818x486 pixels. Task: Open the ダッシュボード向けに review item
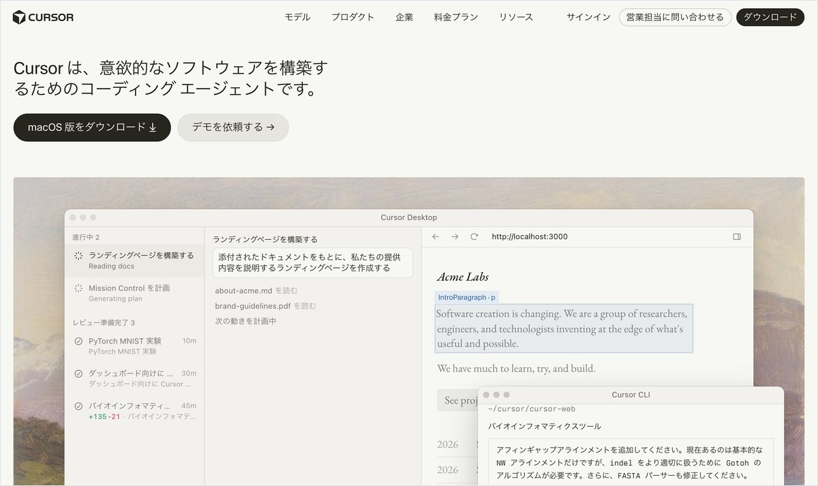point(134,378)
